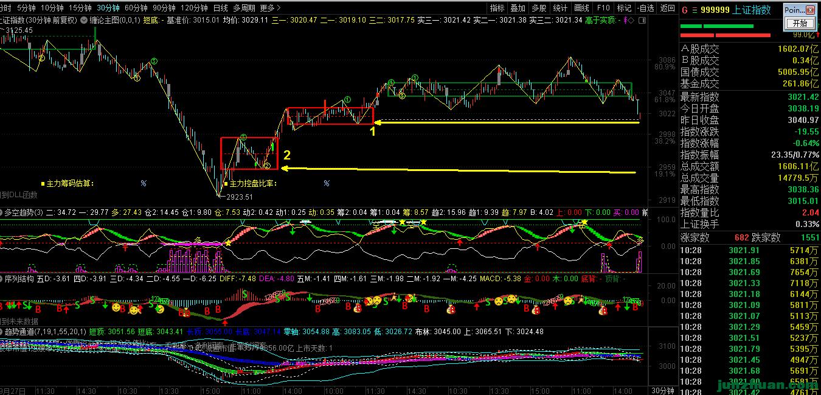
Task: Open the green ≡ menu icon beside 999999
Action: [695, 10]
